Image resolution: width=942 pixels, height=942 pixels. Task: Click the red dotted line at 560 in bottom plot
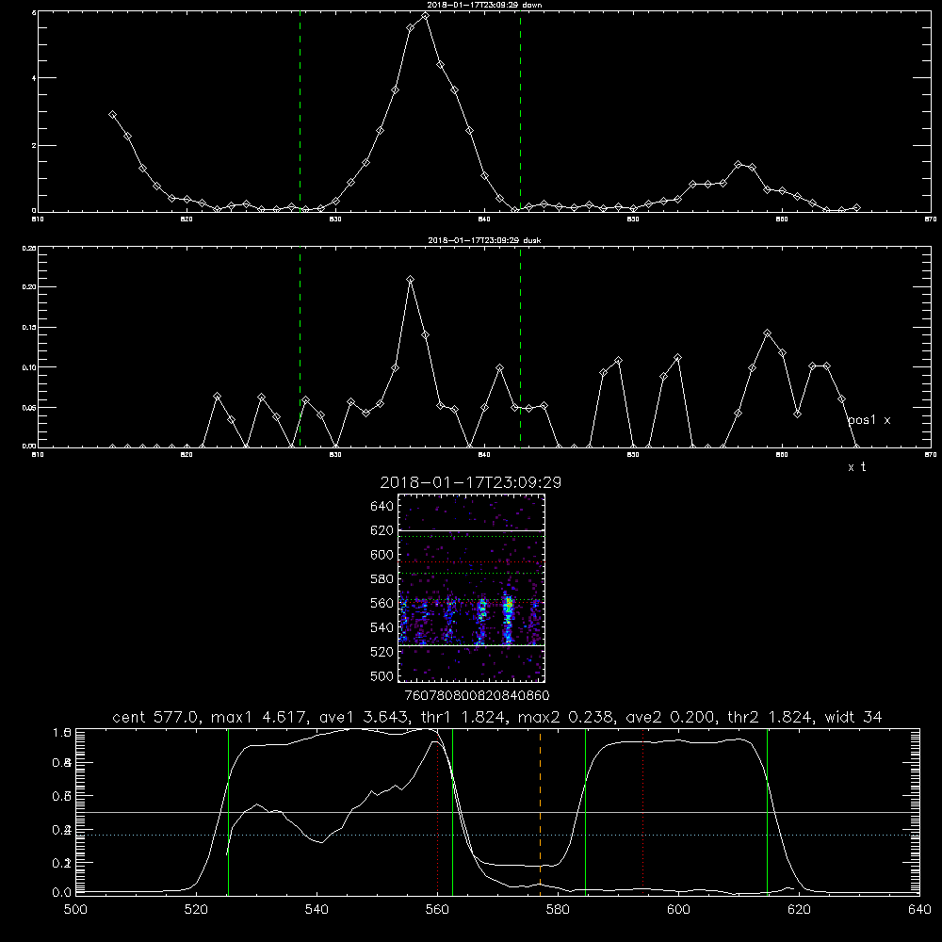click(x=437, y=811)
